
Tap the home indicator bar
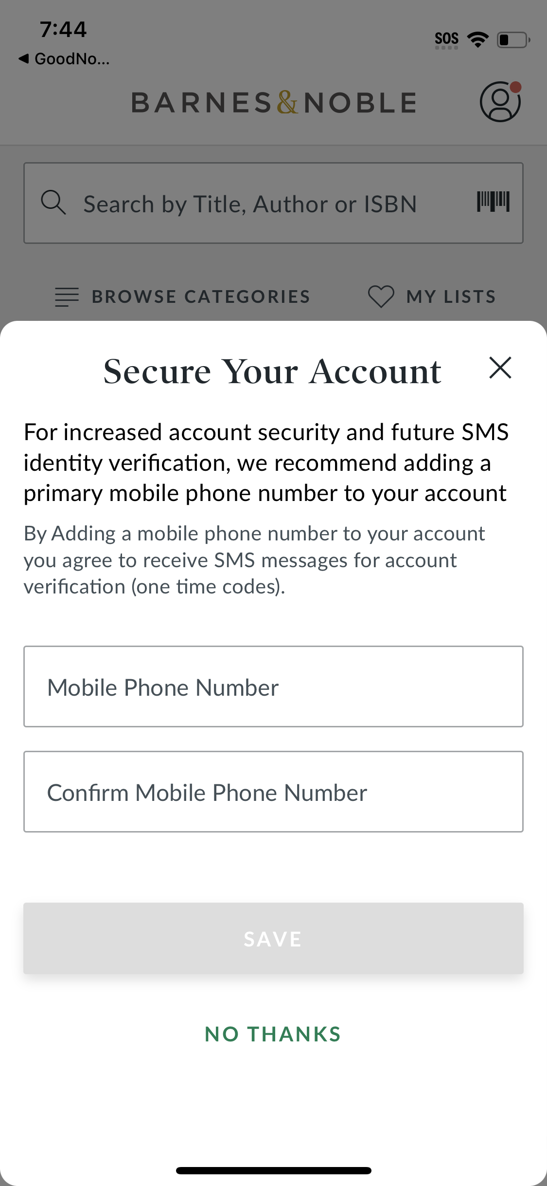coord(273,1170)
